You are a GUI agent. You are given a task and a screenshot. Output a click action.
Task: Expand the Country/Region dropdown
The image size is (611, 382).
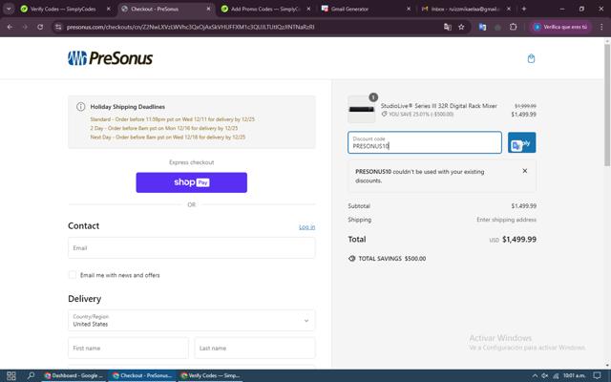coord(191,321)
